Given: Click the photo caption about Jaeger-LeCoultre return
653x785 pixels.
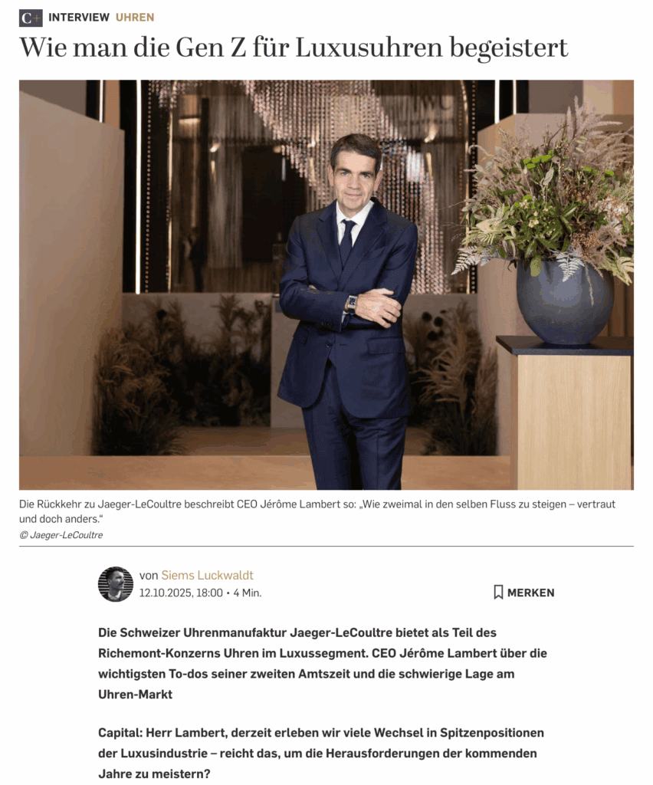Looking at the screenshot, I should tap(317, 511).
